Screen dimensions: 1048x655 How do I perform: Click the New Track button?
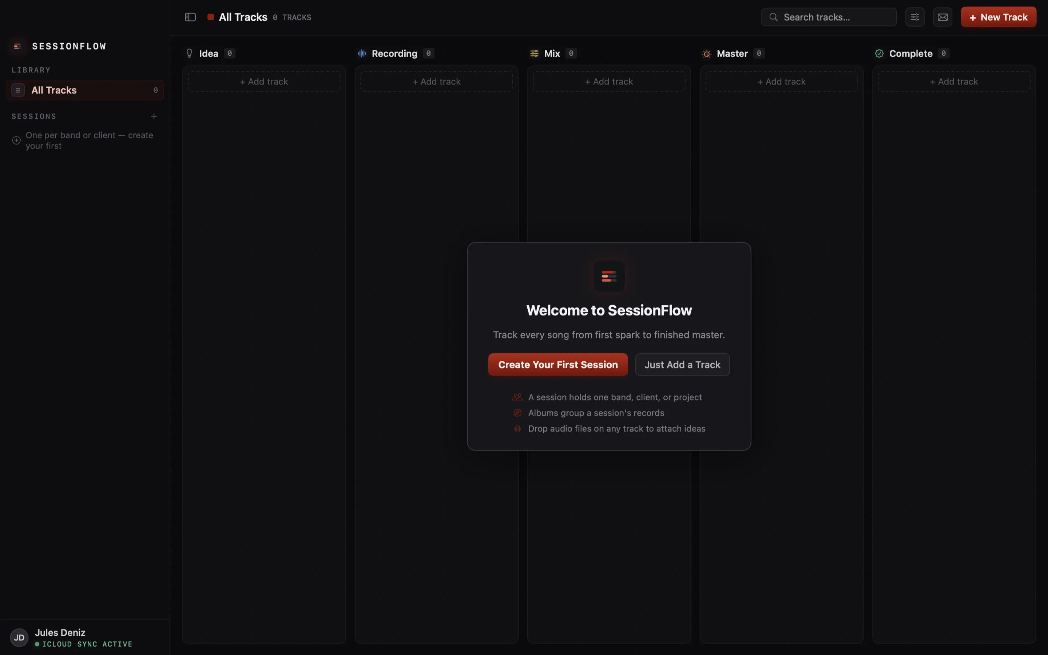coord(998,17)
